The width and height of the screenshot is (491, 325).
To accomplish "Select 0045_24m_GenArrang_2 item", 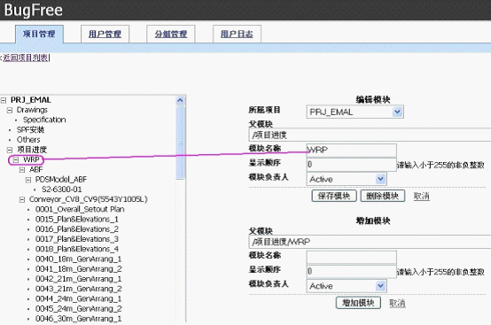I will (x=79, y=309).
